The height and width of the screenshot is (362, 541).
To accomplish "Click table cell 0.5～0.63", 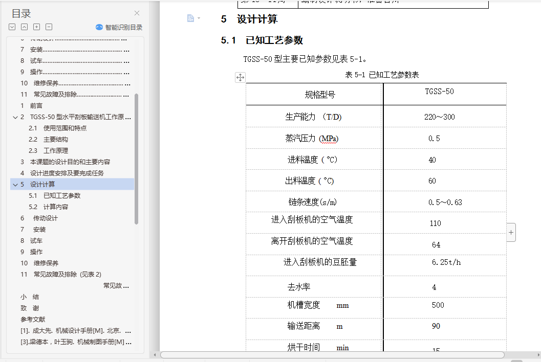I will click(445, 202).
